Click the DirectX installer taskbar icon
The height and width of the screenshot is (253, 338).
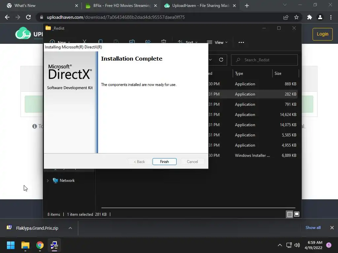pos(54,245)
